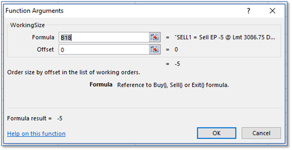Click the 'Reference to Buy(), Sell() or Exit()' text
Image resolution: width=292 pixels, height=150 pixels.
click(x=173, y=85)
